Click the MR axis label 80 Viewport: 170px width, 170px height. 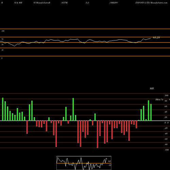166,101
